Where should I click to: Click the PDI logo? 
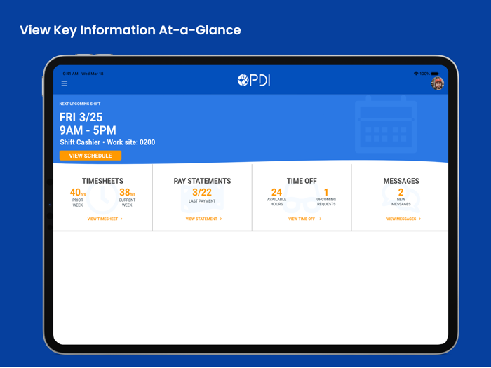(x=254, y=80)
